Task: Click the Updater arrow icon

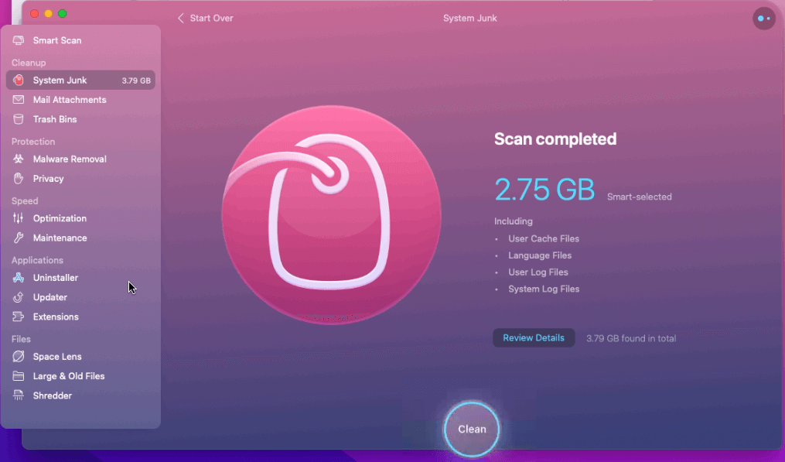Action: (x=18, y=297)
